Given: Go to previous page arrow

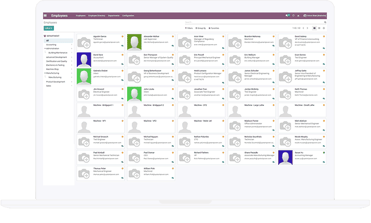Looking at the screenshot, I should tap(304, 28).
